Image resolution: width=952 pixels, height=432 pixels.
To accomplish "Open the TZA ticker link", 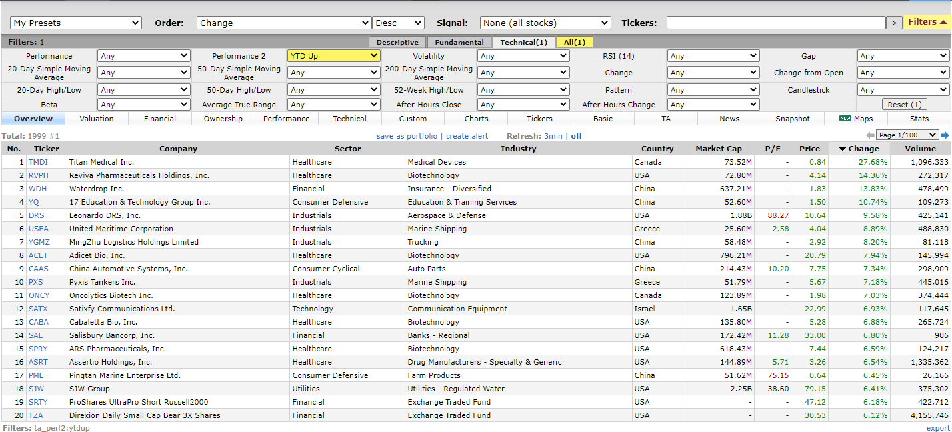I will pyautogui.click(x=35, y=415).
